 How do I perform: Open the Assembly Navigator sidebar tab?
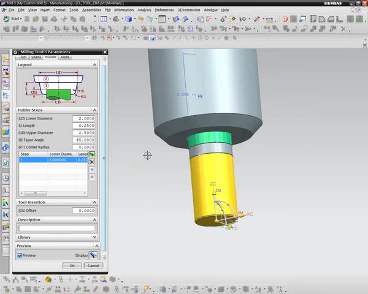6,59
